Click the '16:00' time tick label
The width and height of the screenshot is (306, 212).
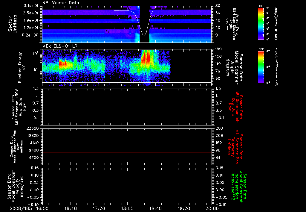pos(42,208)
